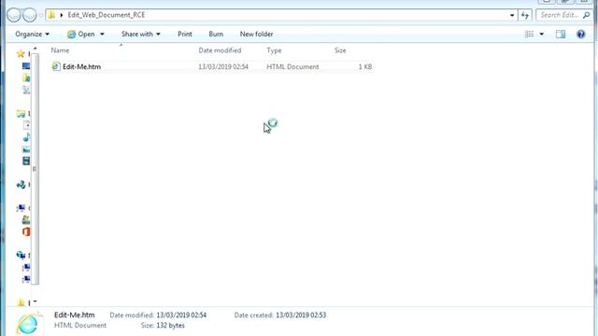The width and height of the screenshot is (598, 336).
Task: Select the Music library note icon
Action: [26, 137]
